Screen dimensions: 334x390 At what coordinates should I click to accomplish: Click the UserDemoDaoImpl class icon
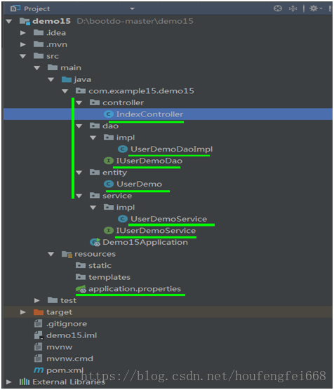(x=123, y=149)
